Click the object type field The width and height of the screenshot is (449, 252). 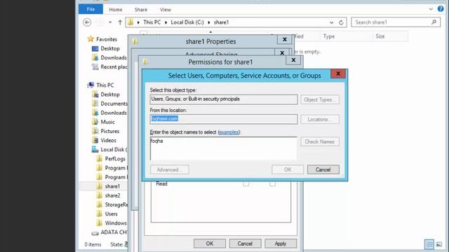[224, 99]
